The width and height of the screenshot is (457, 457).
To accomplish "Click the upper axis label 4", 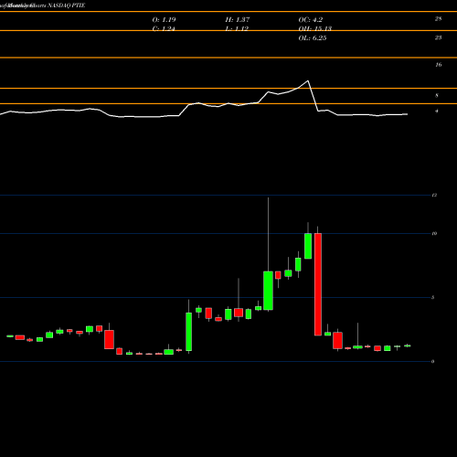I will tap(437, 112).
